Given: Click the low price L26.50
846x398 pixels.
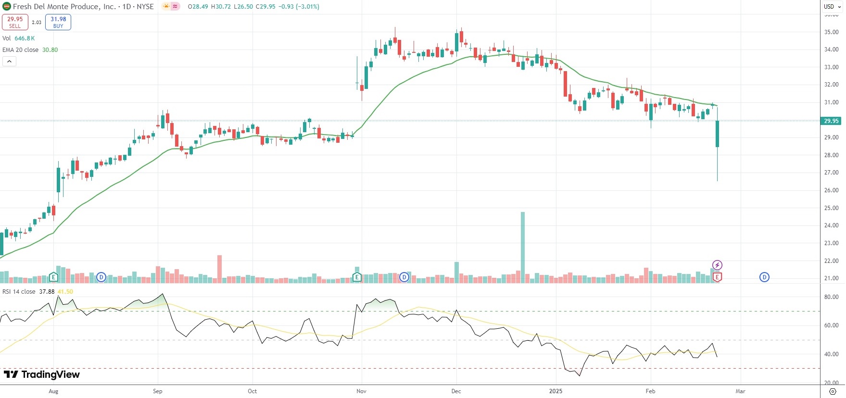Looking at the screenshot, I should pos(243,7).
